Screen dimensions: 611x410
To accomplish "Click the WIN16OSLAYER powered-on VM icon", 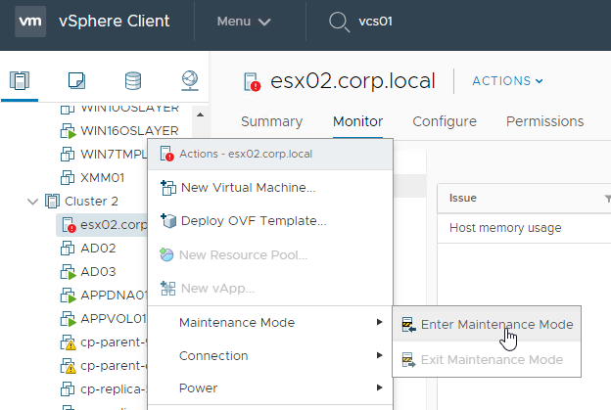I will [68, 131].
